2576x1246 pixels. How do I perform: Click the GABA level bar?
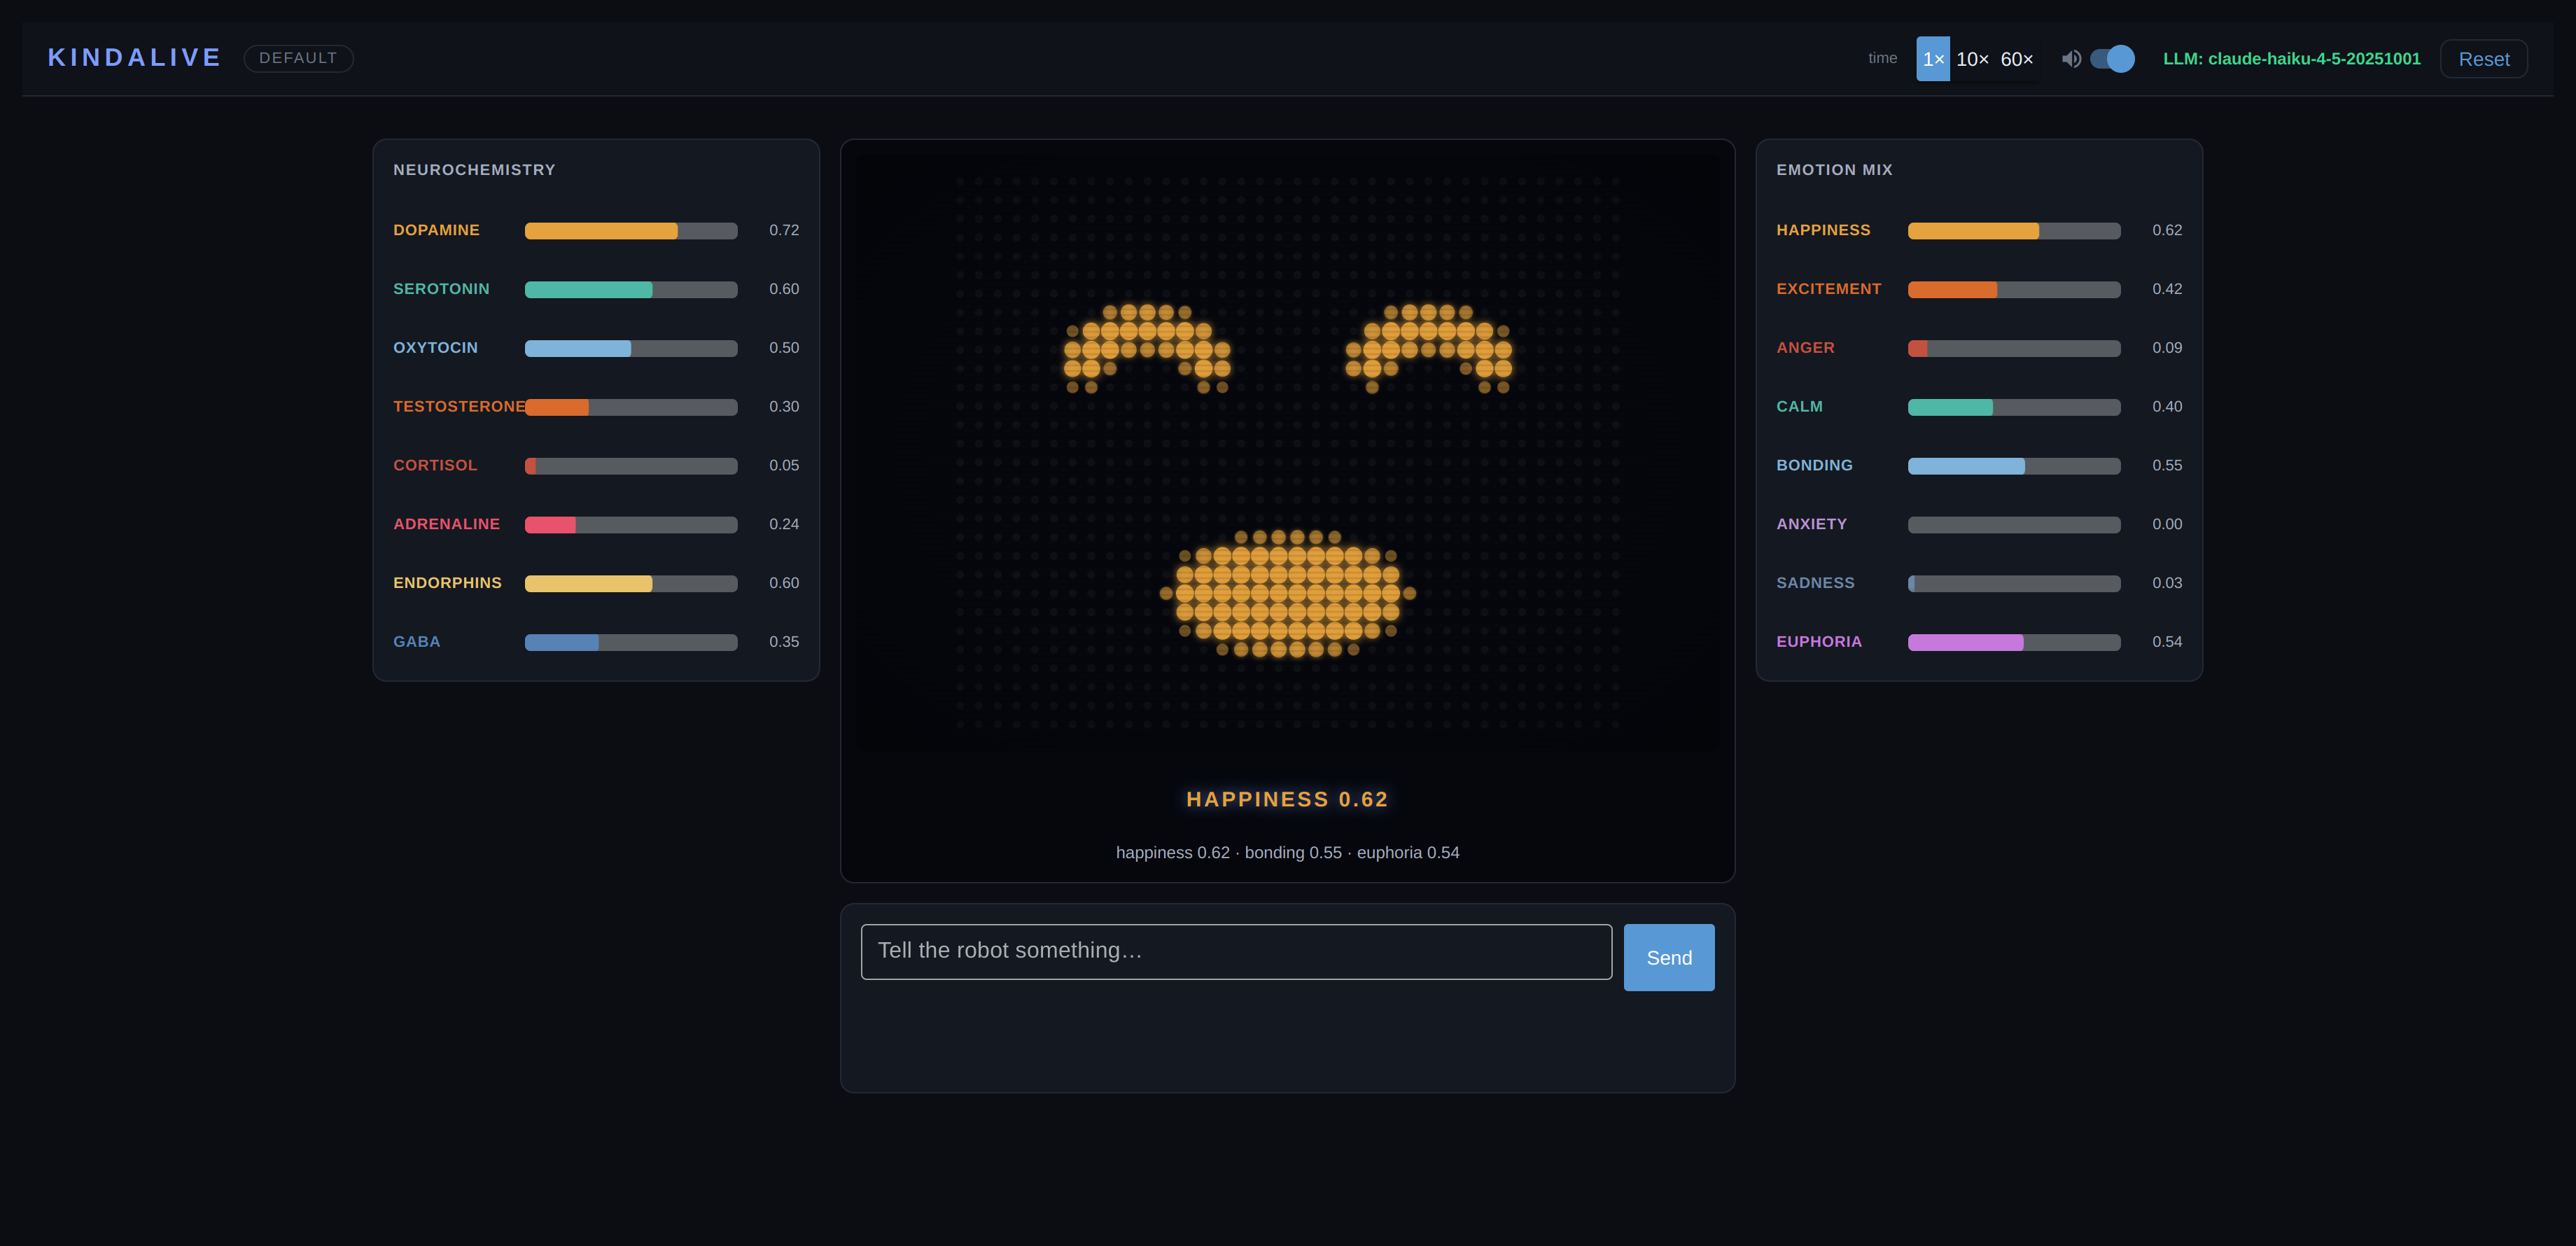tap(631, 643)
